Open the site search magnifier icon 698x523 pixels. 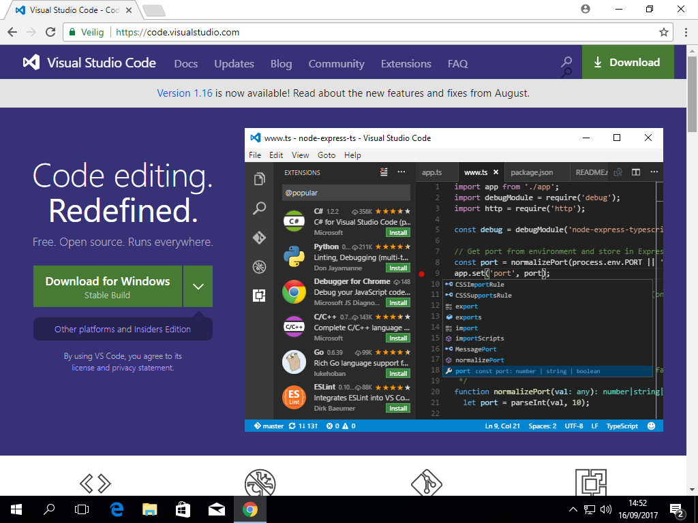(x=566, y=63)
